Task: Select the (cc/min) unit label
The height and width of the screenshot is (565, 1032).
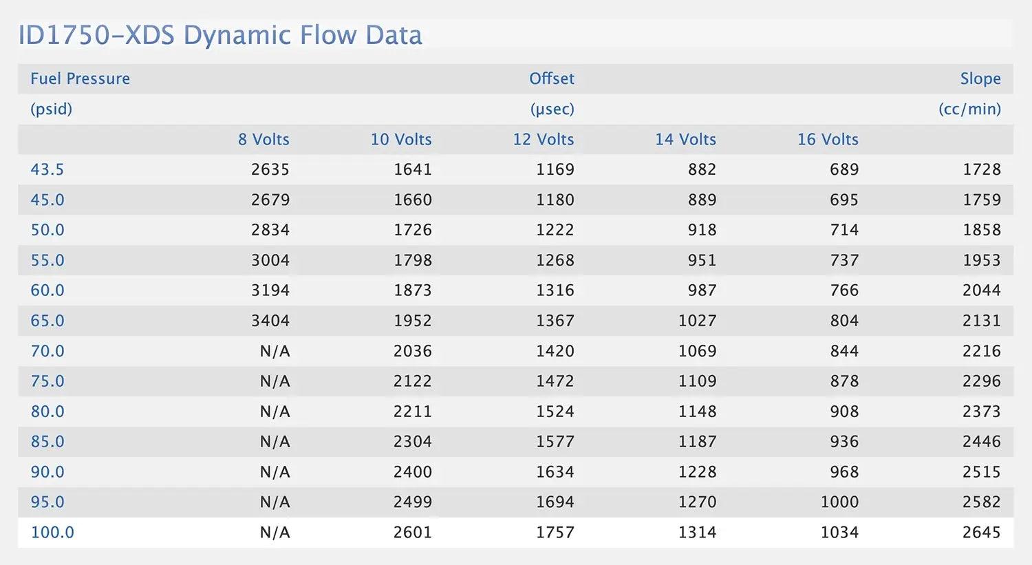Action: coord(969,109)
